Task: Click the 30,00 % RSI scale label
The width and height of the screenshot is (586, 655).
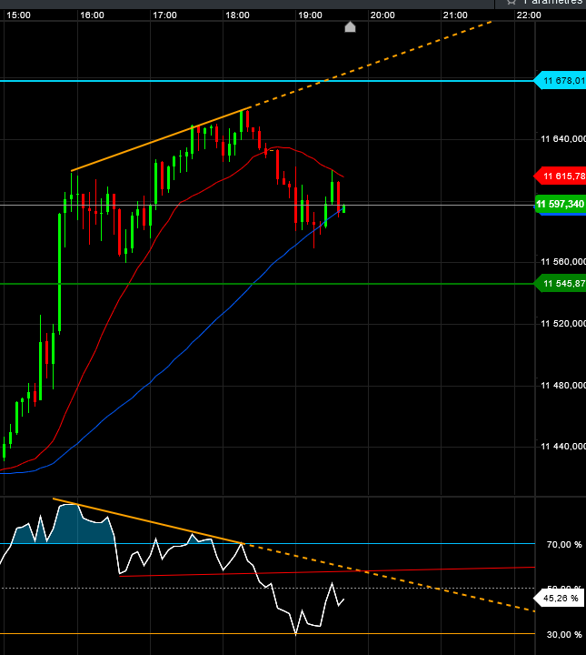Action: [x=564, y=635]
